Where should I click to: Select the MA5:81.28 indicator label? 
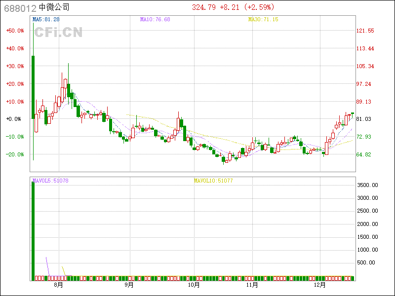pyautogui.click(x=45, y=19)
